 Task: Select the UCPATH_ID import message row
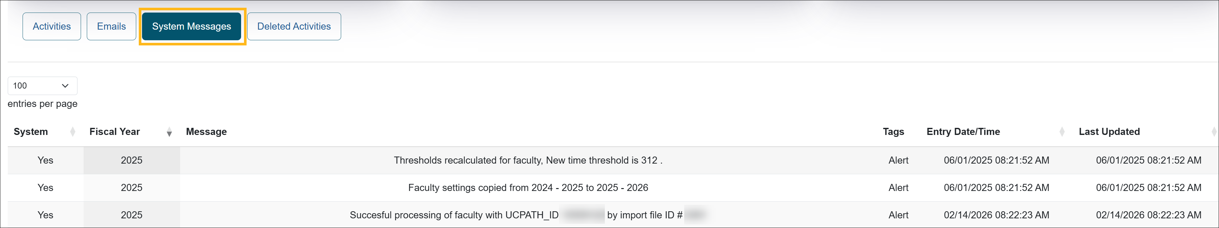coord(528,215)
